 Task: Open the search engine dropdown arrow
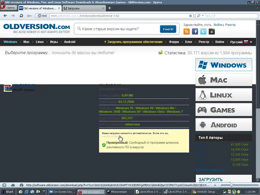[203, 16]
